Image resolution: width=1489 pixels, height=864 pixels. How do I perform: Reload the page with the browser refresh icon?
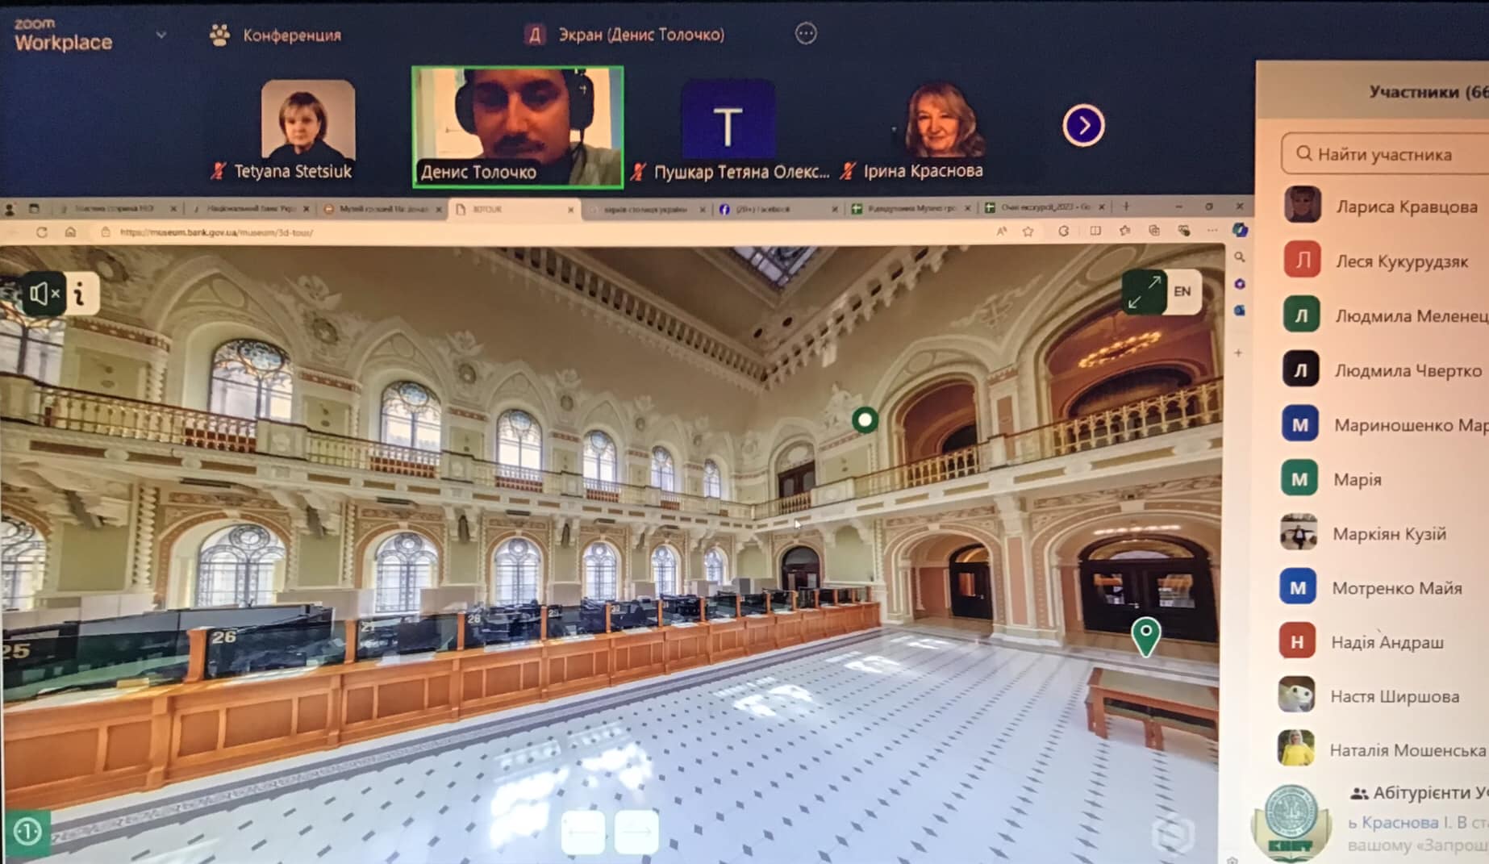(x=42, y=232)
